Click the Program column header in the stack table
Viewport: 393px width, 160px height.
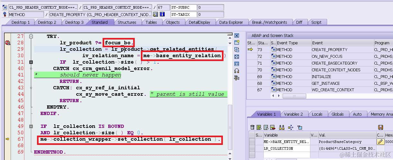383,43
